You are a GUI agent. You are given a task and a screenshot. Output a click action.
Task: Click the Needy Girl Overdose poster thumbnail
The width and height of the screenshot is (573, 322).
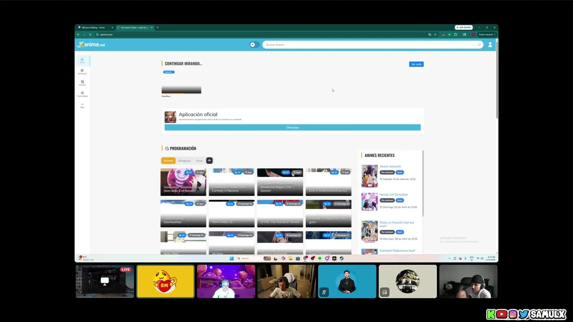[369, 202]
